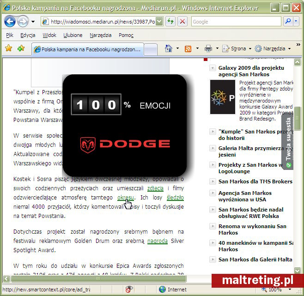Expand the RSS feeds dropdown arrow
Image resolution: width=304 pixels, height=296 pixels.
(197, 48)
